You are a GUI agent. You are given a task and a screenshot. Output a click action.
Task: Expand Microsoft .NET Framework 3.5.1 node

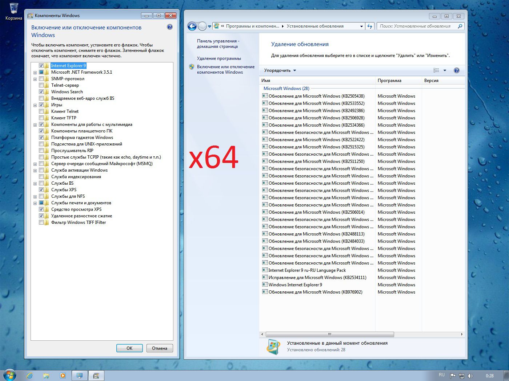35,73
